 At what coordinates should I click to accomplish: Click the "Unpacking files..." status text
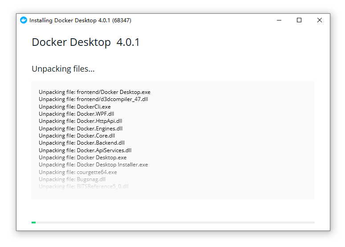coord(63,69)
